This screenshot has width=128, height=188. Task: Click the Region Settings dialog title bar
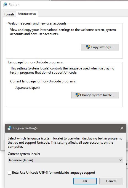coord(66,128)
